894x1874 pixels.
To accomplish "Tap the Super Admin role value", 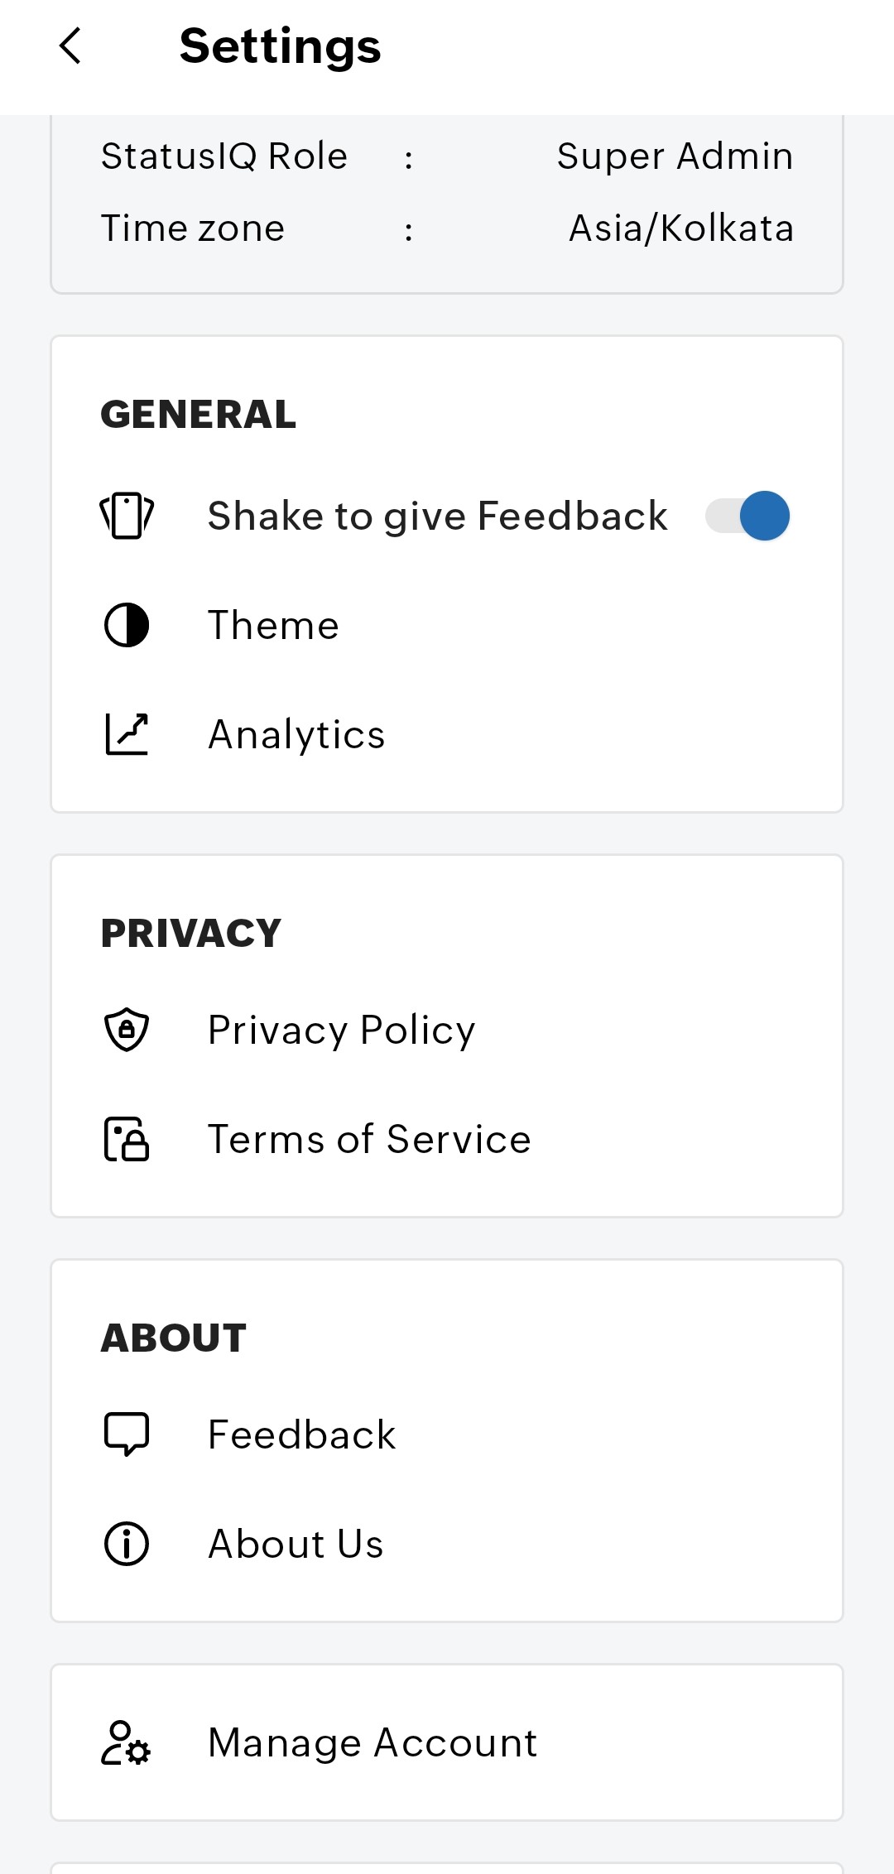I will 675,156.
